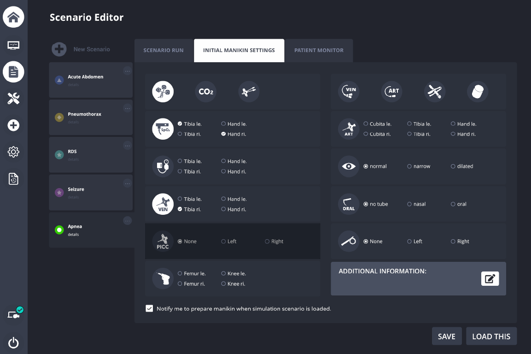Open options menu on Acute Abdomen scenario
531x354 pixels.
(128, 70)
